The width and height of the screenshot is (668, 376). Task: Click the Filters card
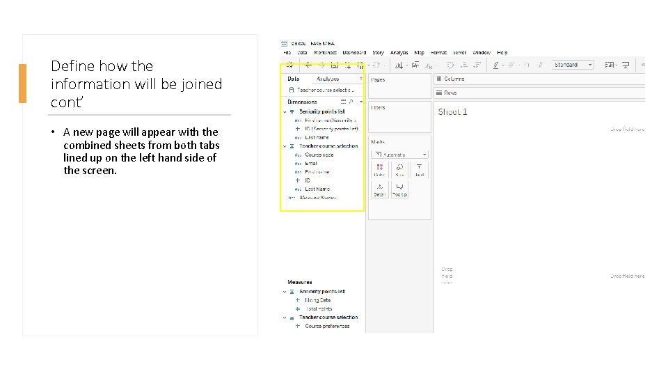pyautogui.click(x=399, y=117)
